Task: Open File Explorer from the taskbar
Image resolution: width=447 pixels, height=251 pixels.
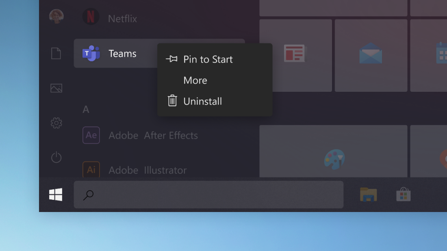Action: pos(368,195)
